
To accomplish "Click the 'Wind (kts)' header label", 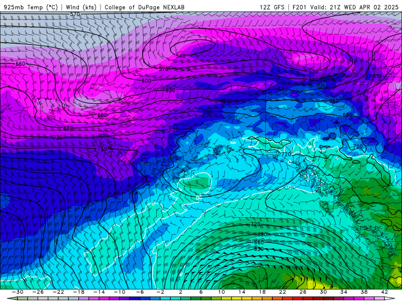I will (81, 7).
